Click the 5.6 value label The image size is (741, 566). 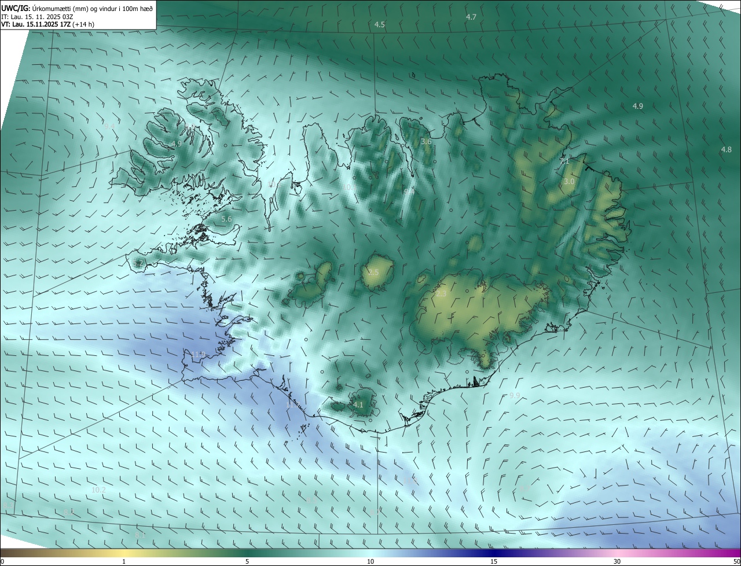tap(226, 219)
